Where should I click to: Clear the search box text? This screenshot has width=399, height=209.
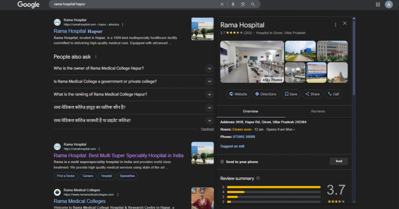click(222, 4)
